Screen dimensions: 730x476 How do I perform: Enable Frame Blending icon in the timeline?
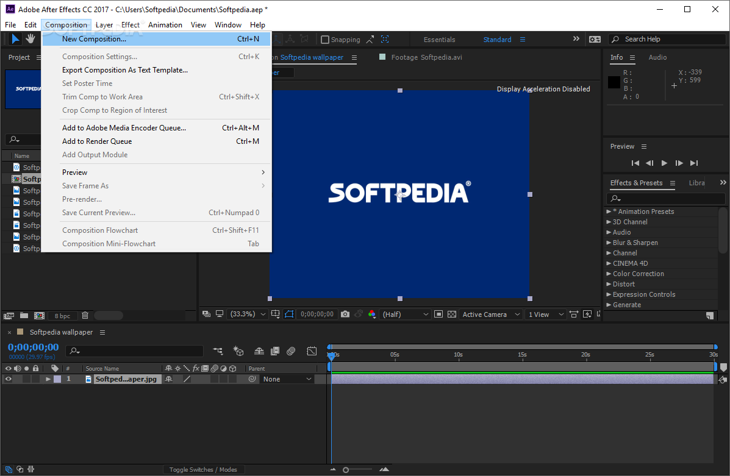point(275,351)
